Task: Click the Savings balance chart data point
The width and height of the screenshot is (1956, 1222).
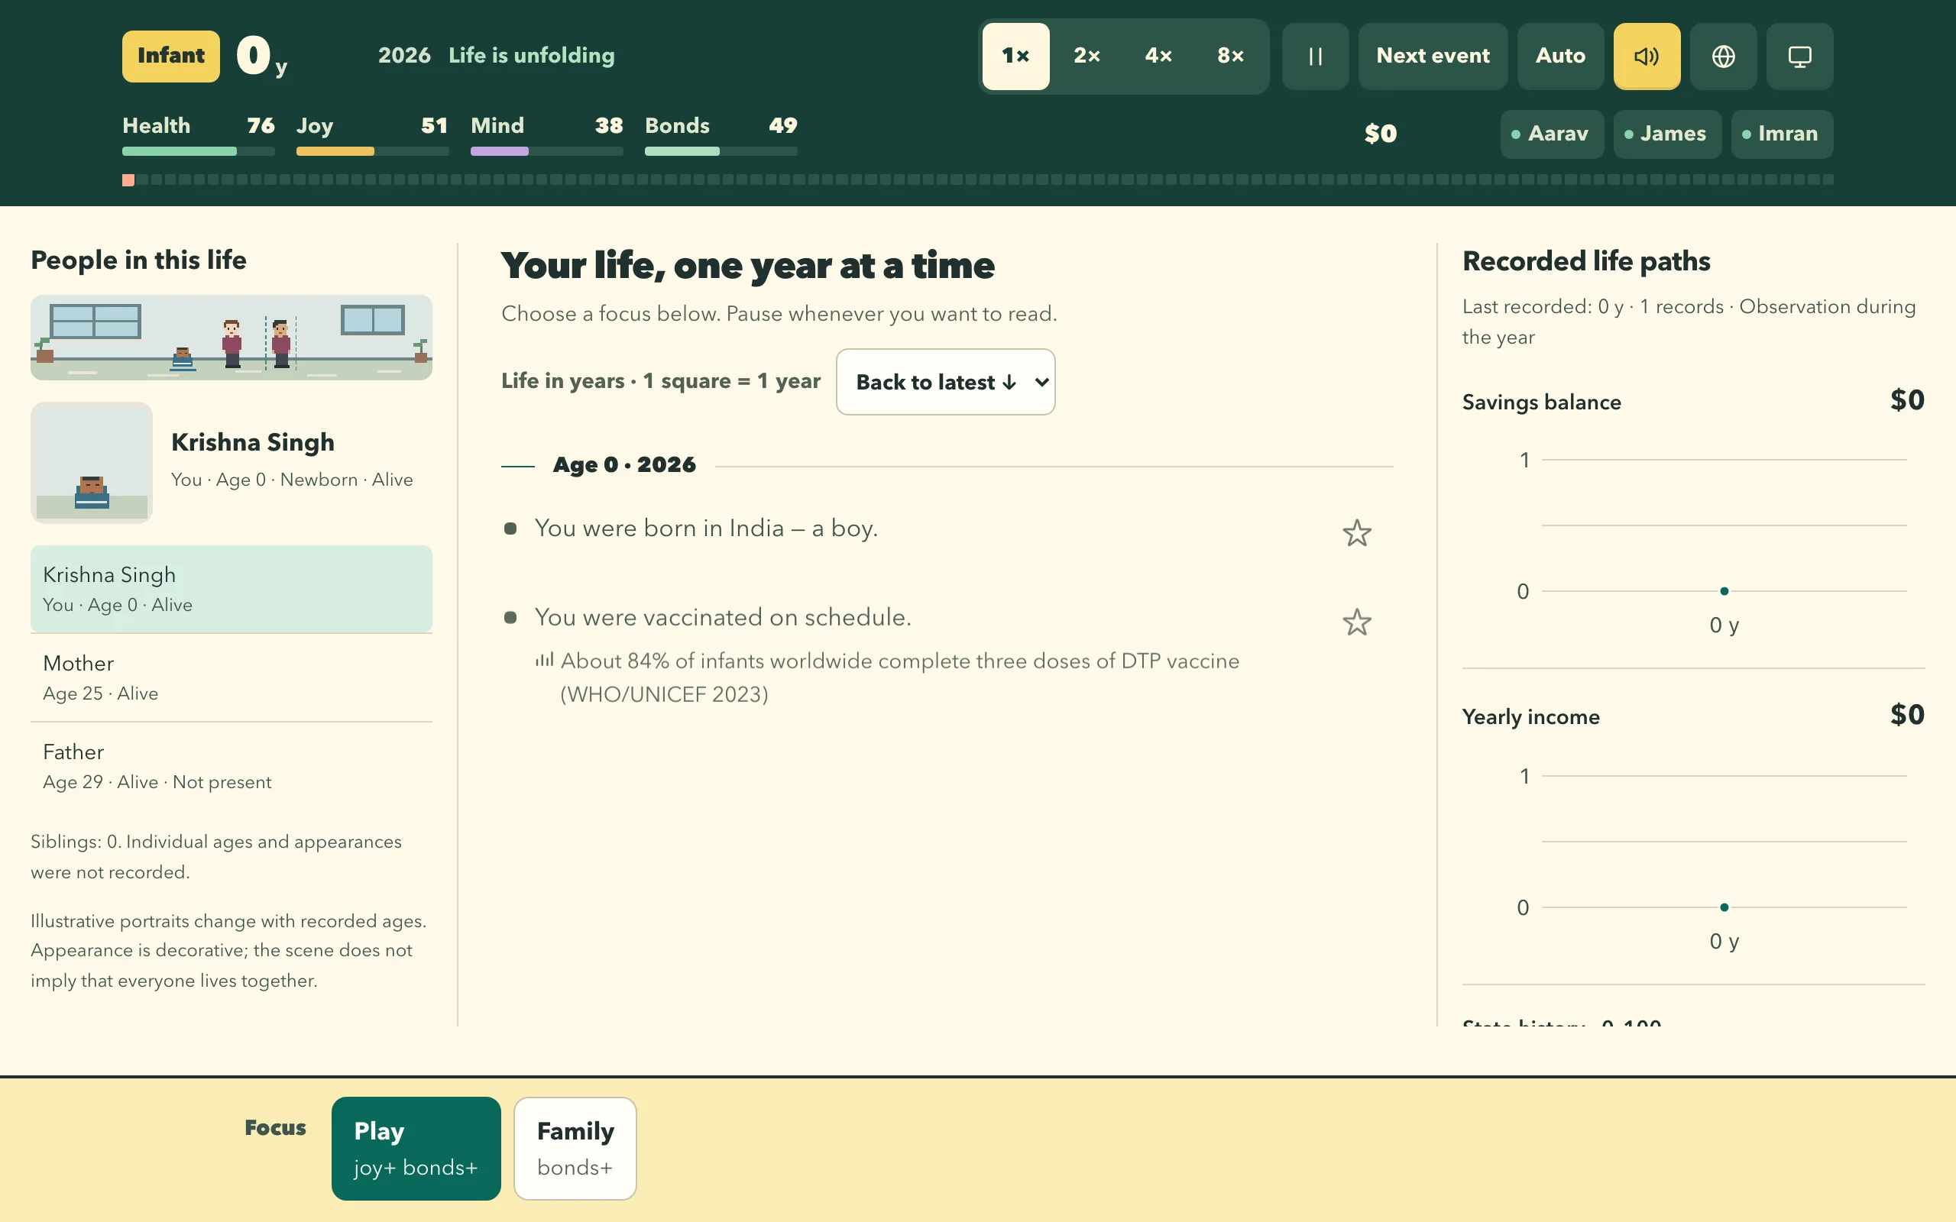Action: 1724,591
